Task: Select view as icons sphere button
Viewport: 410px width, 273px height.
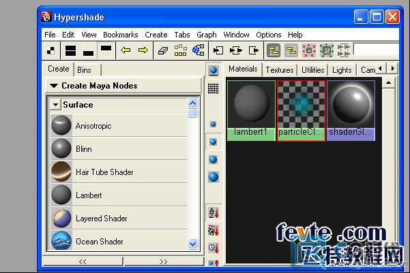Action: 214,71
